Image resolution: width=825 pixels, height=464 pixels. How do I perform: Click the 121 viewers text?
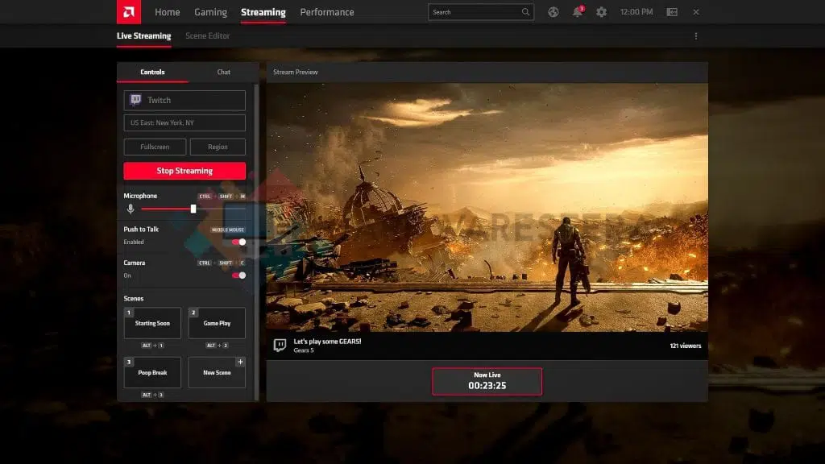pos(685,346)
